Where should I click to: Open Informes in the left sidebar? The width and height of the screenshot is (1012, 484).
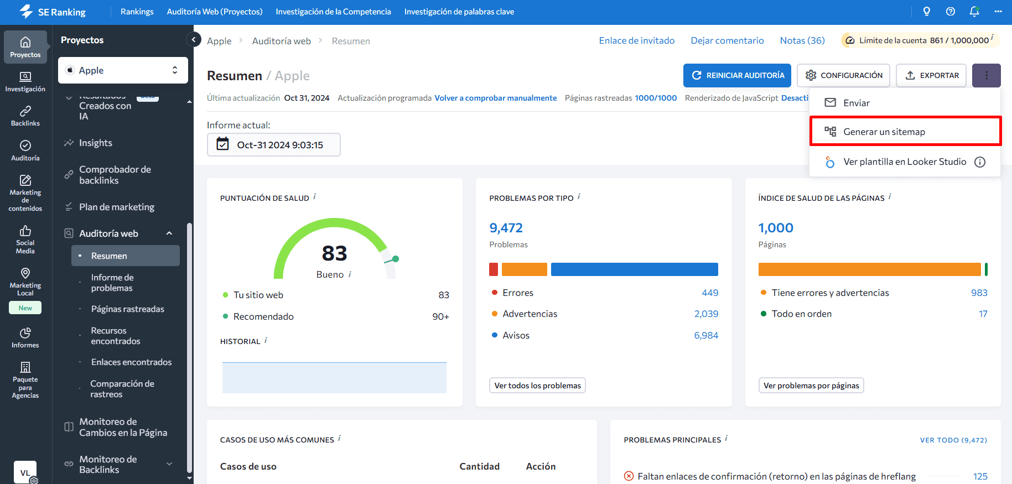tap(25, 338)
